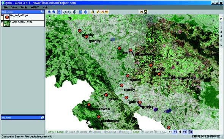The width and height of the screenshot is (224, 139).
Task: Click in My Notes text area
Action: tap(23, 127)
